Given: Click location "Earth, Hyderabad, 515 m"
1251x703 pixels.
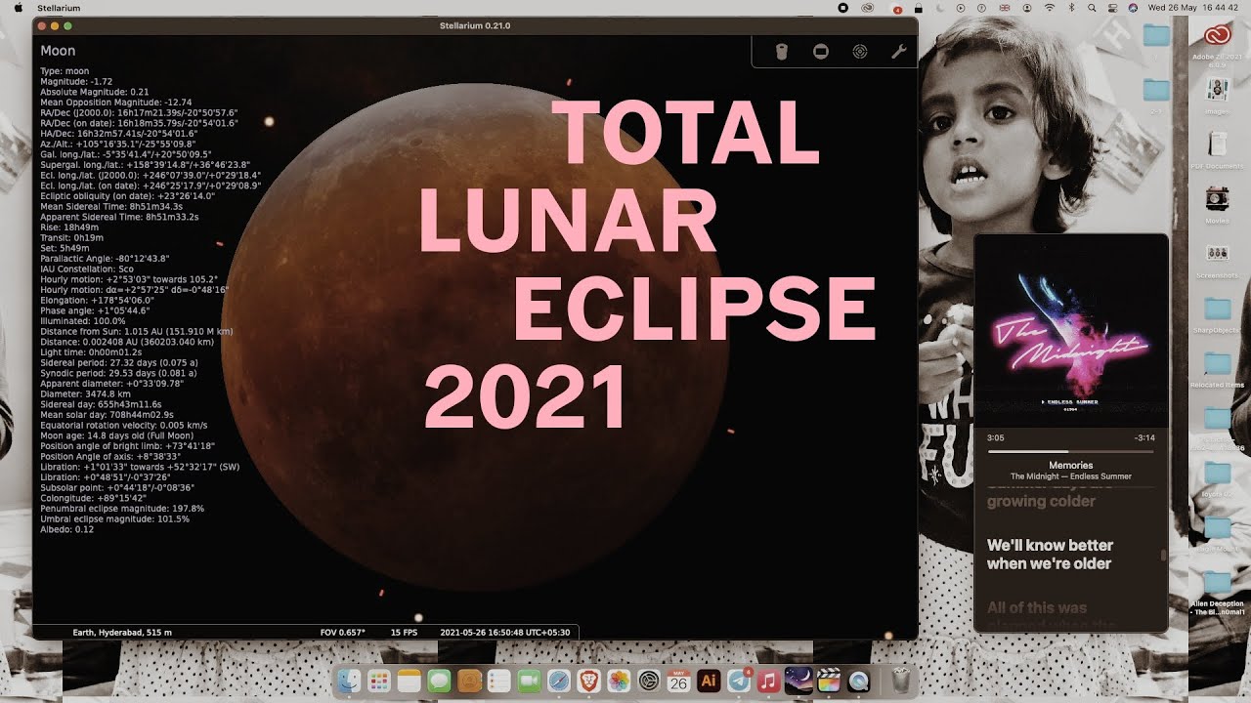Looking at the screenshot, I should coord(122,633).
